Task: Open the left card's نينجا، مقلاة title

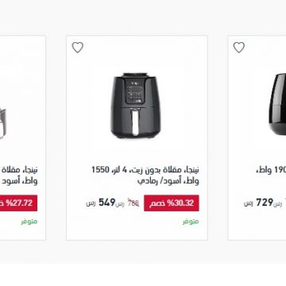Action: (21, 170)
